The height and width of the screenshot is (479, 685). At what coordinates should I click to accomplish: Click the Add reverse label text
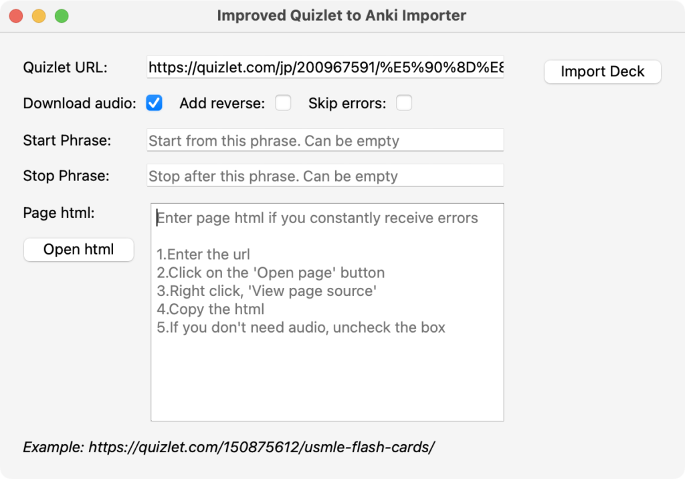pyautogui.click(x=222, y=104)
